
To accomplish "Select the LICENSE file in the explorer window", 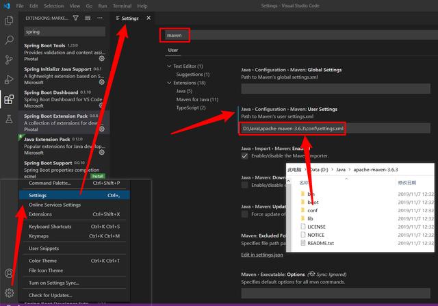I will [x=316, y=227].
